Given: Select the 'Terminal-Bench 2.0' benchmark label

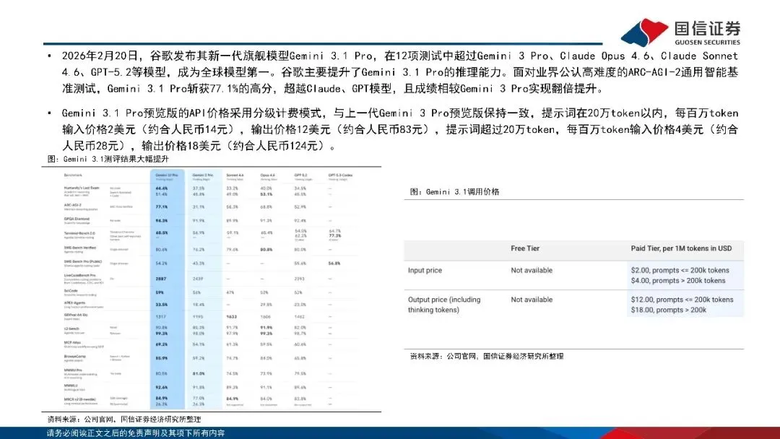Looking at the screenshot, I should pos(79,232).
